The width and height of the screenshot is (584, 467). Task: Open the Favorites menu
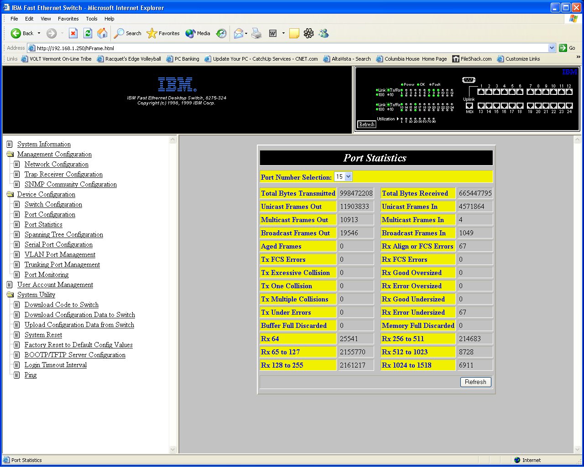[68, 19]
